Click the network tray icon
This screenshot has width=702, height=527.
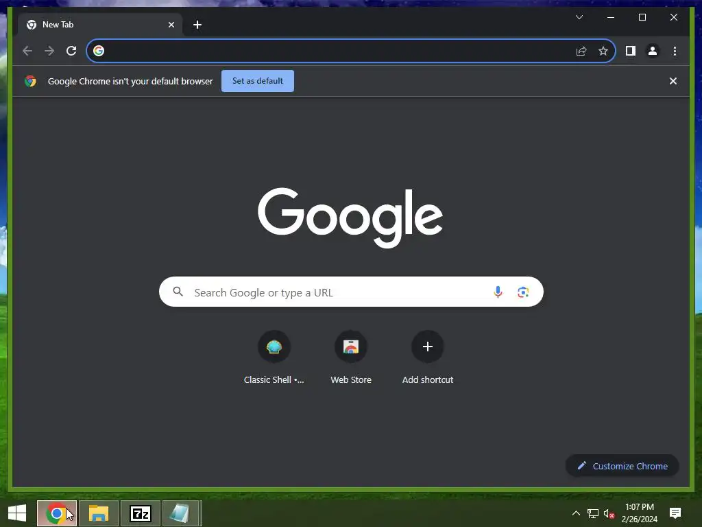click(593, 513)
